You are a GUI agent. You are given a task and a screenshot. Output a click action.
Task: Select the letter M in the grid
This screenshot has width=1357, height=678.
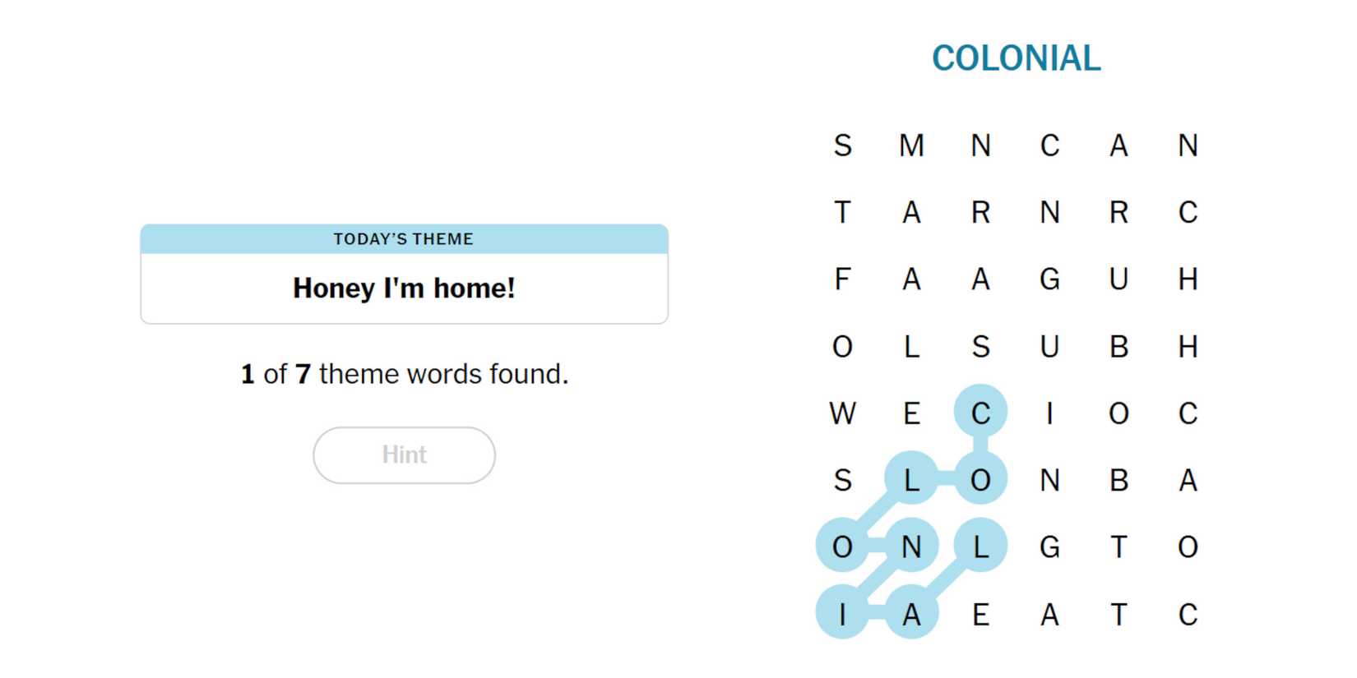click(x=911, y=145)
